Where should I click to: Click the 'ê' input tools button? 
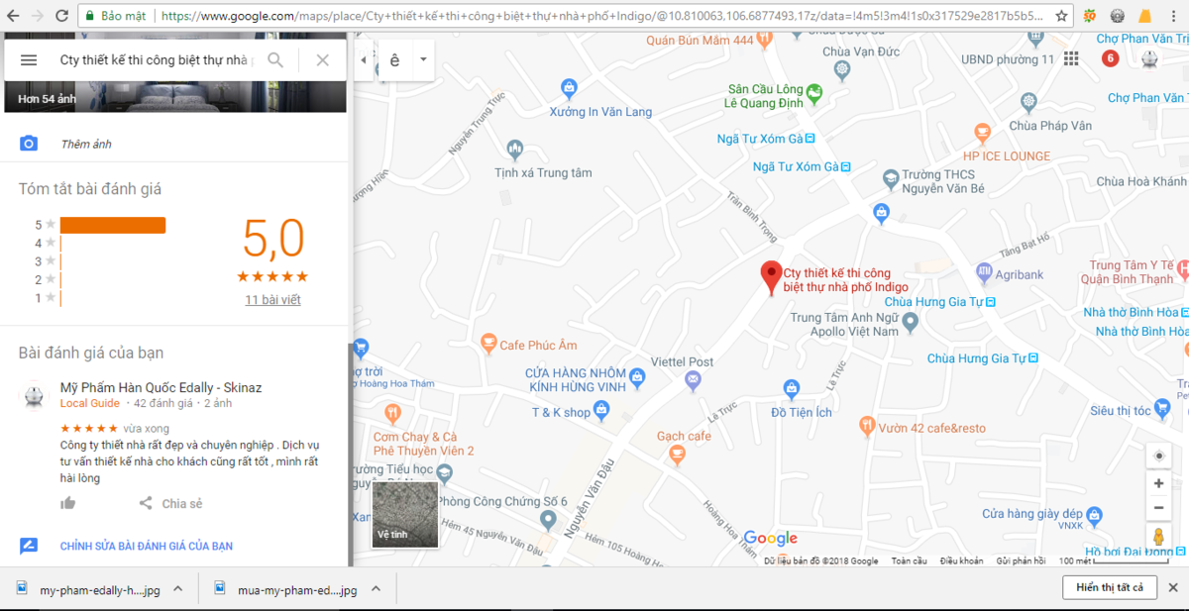pyautogui.click(x=394, y=60)
